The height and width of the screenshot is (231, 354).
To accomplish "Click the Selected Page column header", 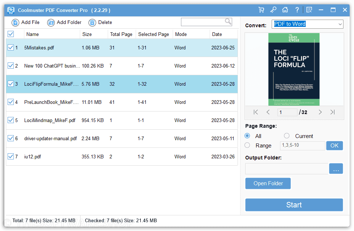I will pyautogui.click(x=154, y=35).
